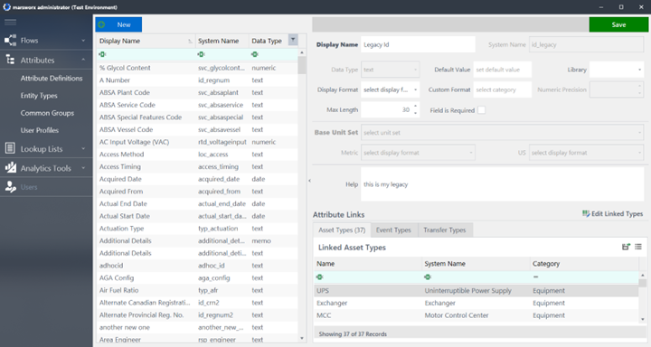Toggle the hamburger menu icon

(x=10, y=23)
